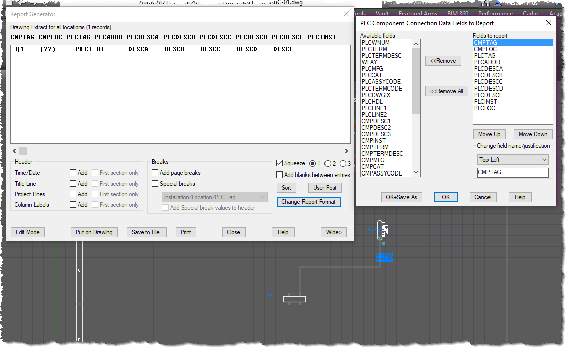Image resolution: width=569 pixels, height=350 pixels.
Task: Click the Autodesk sign-in icon at top right
Action: pyautogui.click(x=497, y=3)
